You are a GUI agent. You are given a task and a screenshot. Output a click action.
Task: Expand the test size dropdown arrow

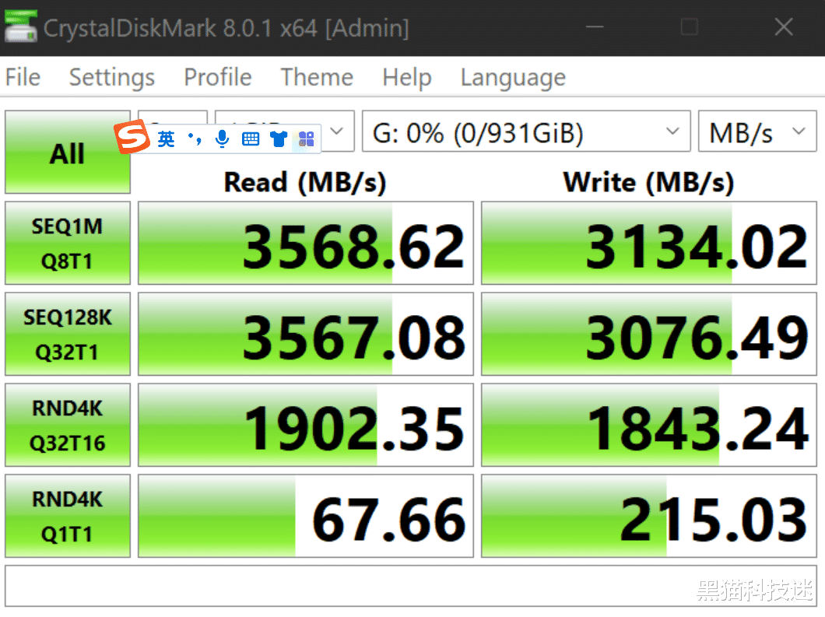coord(337,131)
